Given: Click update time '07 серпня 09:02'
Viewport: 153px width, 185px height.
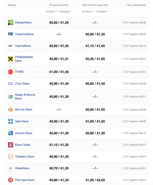Looking at the screenshot, I should pos(136,84).
